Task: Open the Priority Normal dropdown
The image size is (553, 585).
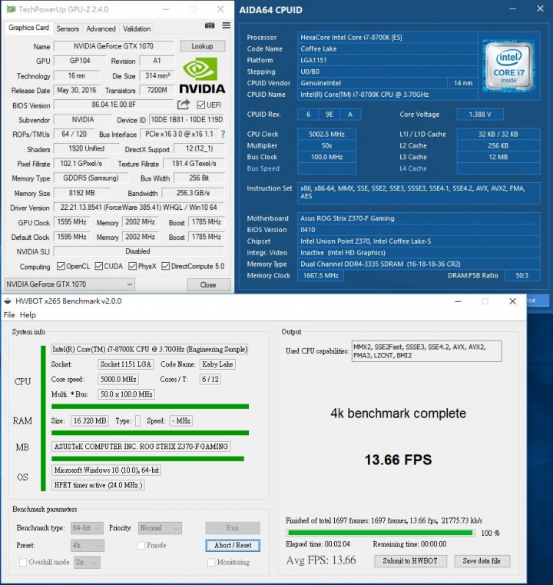Action: 160,528
